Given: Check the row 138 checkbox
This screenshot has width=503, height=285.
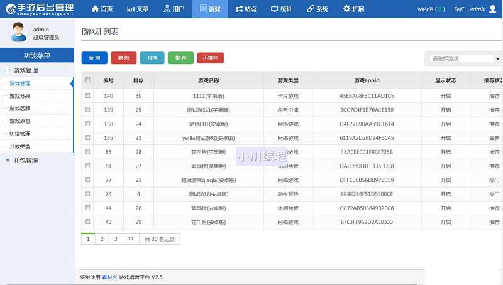Looking at the screenshot, I should point(87,124).
